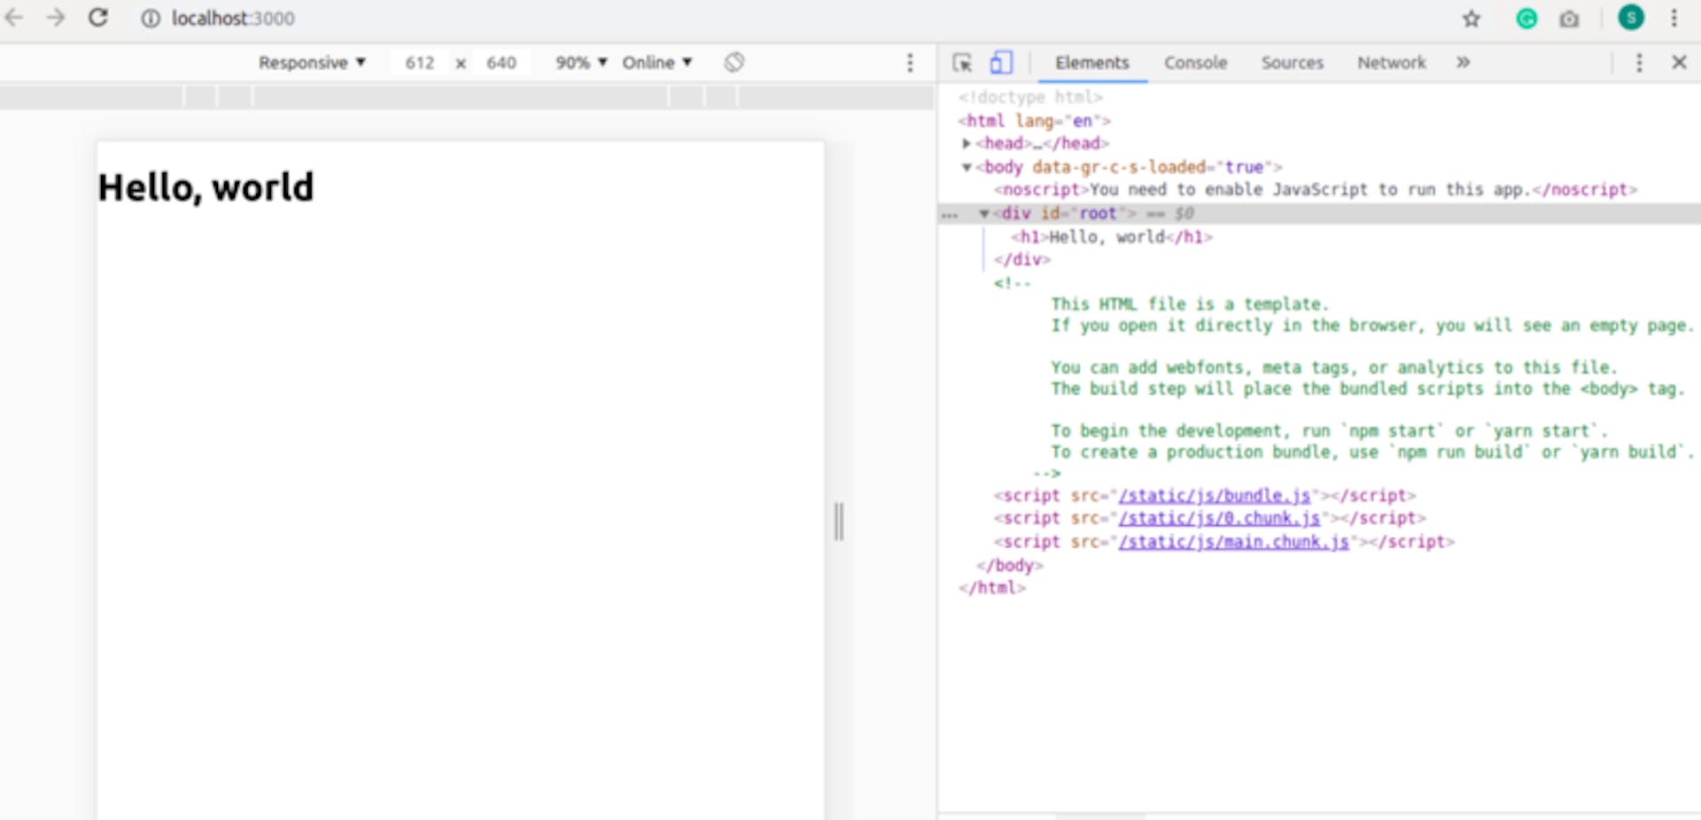This screenshot has width=1701, height=820.
Task: Switch to the Console tab
Action: click(1195, 63)
